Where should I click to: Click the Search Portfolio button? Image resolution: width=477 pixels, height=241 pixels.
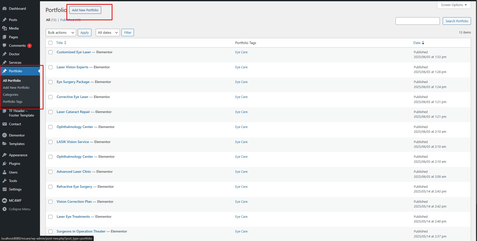tap(457, 21)
